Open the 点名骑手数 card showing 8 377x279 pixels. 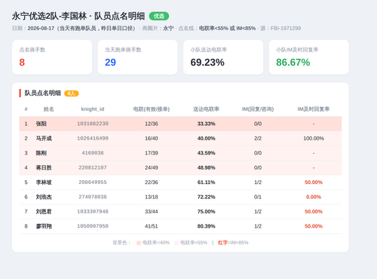tap(52, 57)
